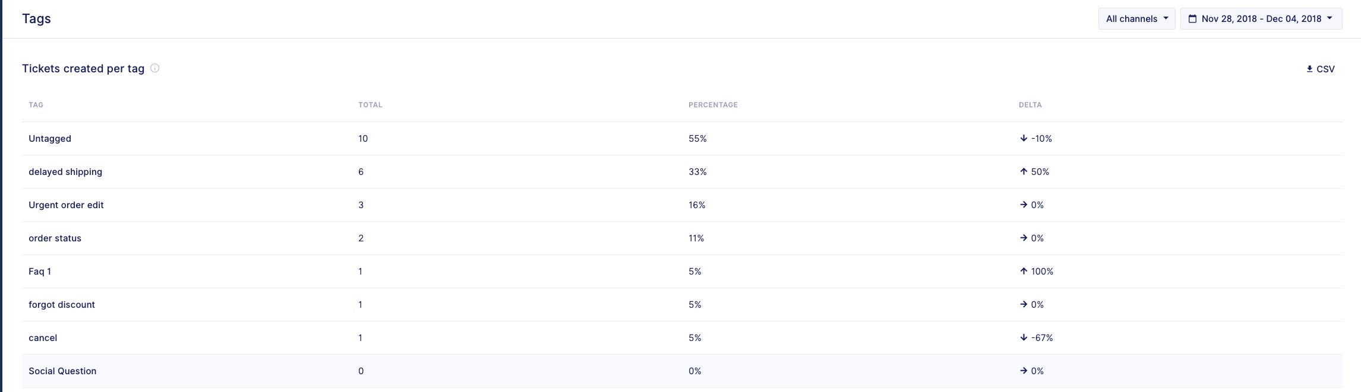The width and height of the screenshot is (1361, 392).
Task: Click the DELTA column header
Action: tap(1030, 105)
